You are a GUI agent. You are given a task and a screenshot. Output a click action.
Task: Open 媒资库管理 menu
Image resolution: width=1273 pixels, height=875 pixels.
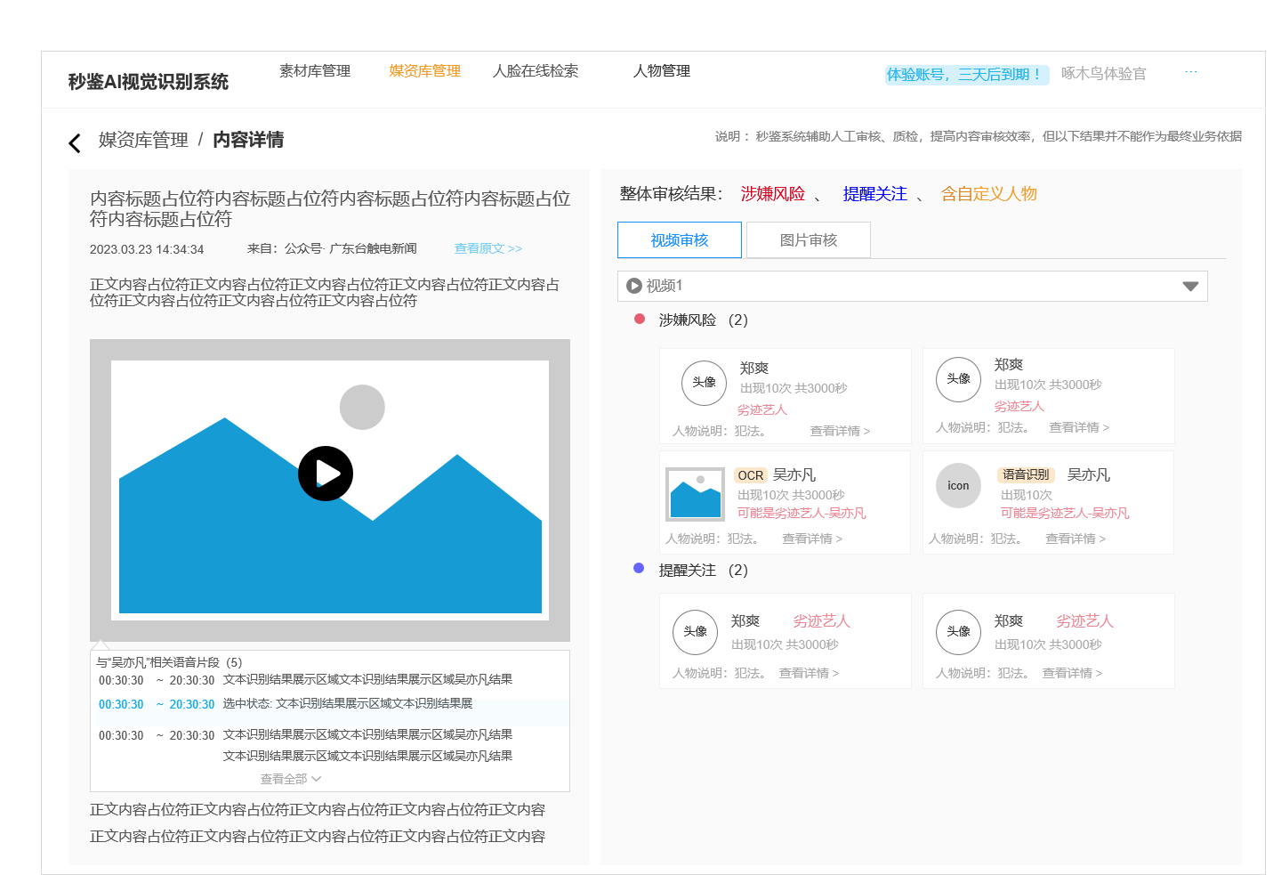[x=425, y=71]
